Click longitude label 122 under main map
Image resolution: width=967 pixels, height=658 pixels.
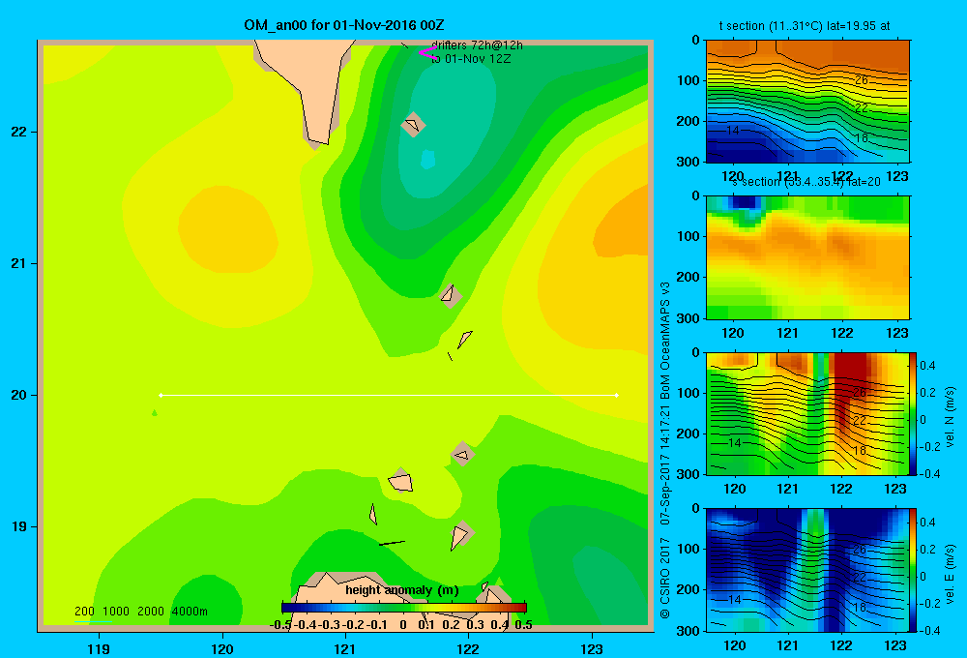click(468, 648)
